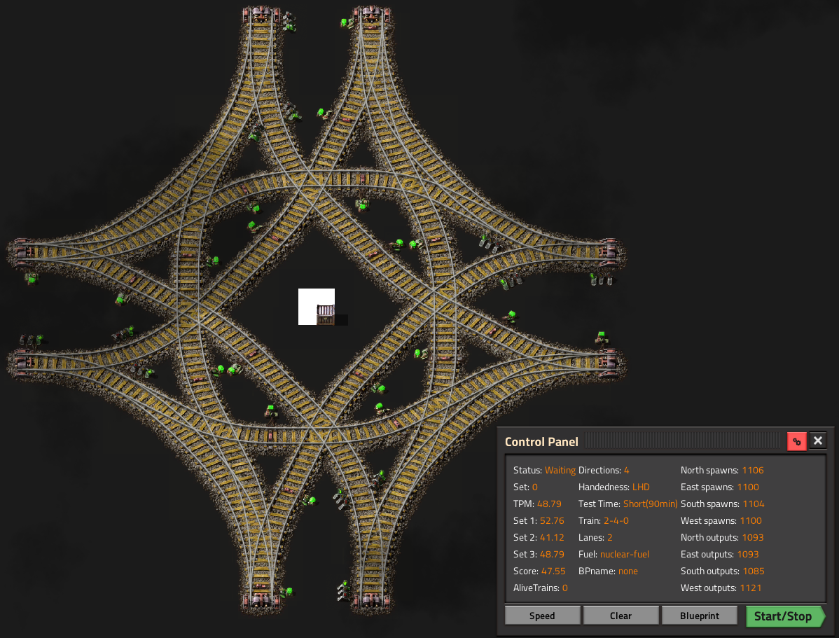Select the track end at upper eastern lane
The image size is (839, 638).
pos(609,251)
